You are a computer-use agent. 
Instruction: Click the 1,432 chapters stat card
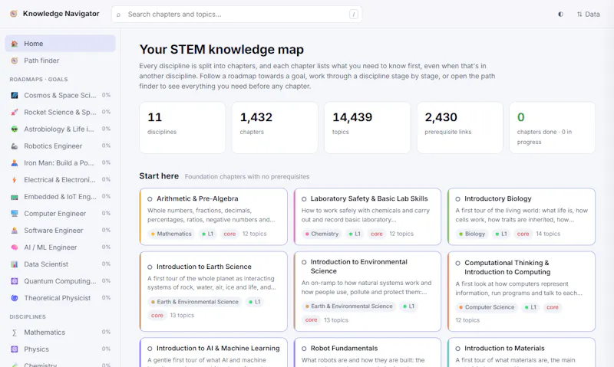[x=275, y=128]
